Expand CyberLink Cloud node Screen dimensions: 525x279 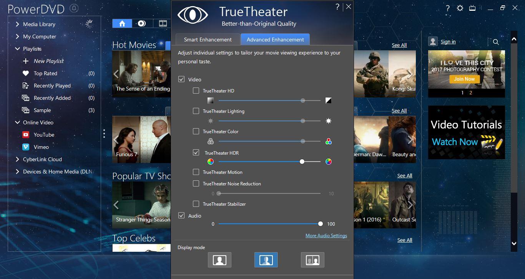pos(17,159)
